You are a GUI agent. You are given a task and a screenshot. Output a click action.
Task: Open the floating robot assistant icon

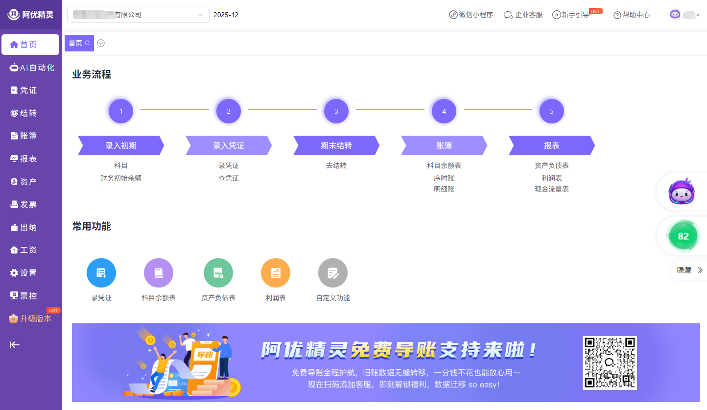click(x=681, y=192)
